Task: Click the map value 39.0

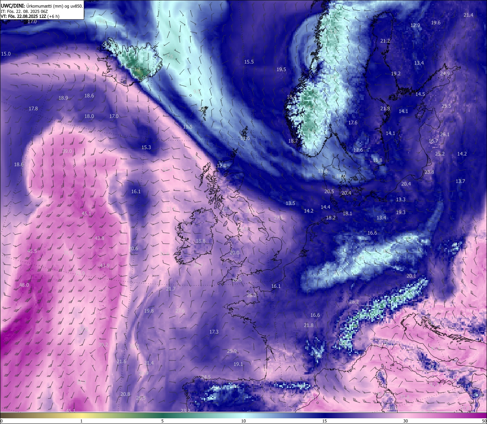Action: point(67,151)
